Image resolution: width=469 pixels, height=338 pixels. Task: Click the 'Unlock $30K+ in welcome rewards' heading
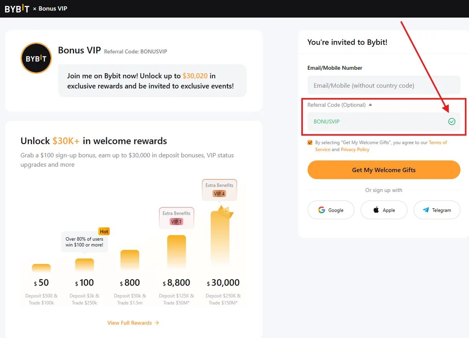94,141
